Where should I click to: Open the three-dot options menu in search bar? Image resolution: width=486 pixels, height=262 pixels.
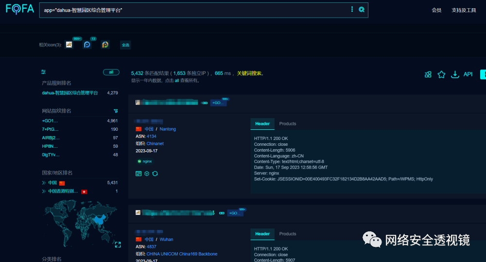click(x=352, y=9)
